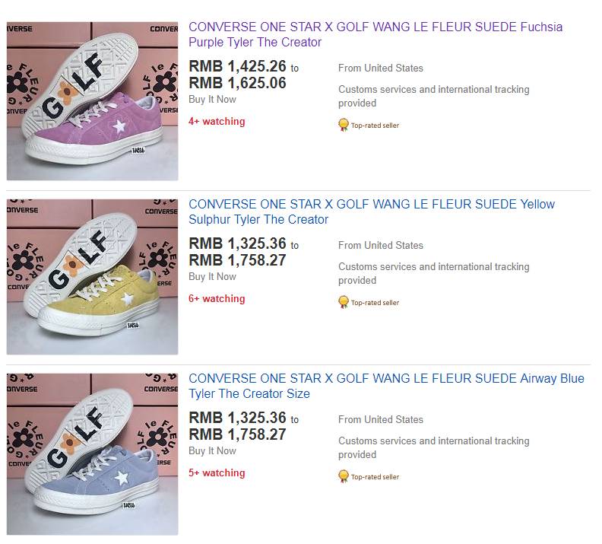
Task: Click Buy It Now on the Yellow listing
Action: pyautogui.click(x=212, y=277)
